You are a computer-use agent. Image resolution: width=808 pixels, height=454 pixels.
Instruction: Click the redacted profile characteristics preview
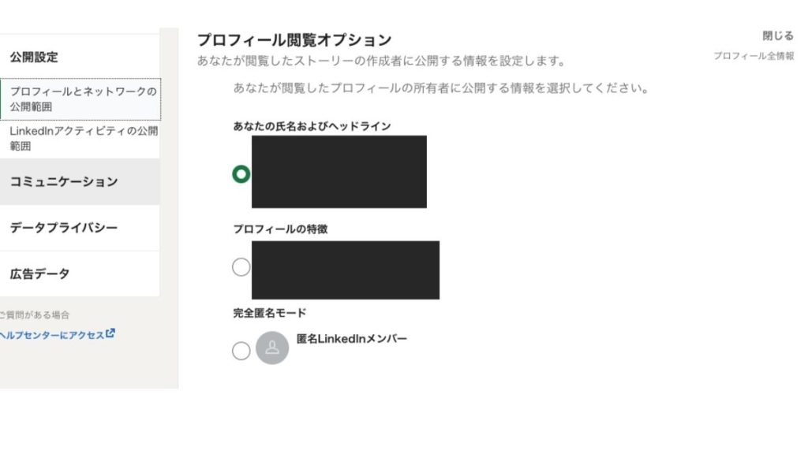(x=346, y=270)
